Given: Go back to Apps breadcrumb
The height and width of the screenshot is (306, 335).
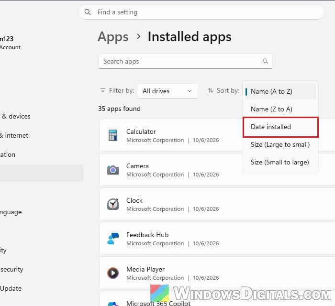Looking at the screenshot, I should (113, 37).
